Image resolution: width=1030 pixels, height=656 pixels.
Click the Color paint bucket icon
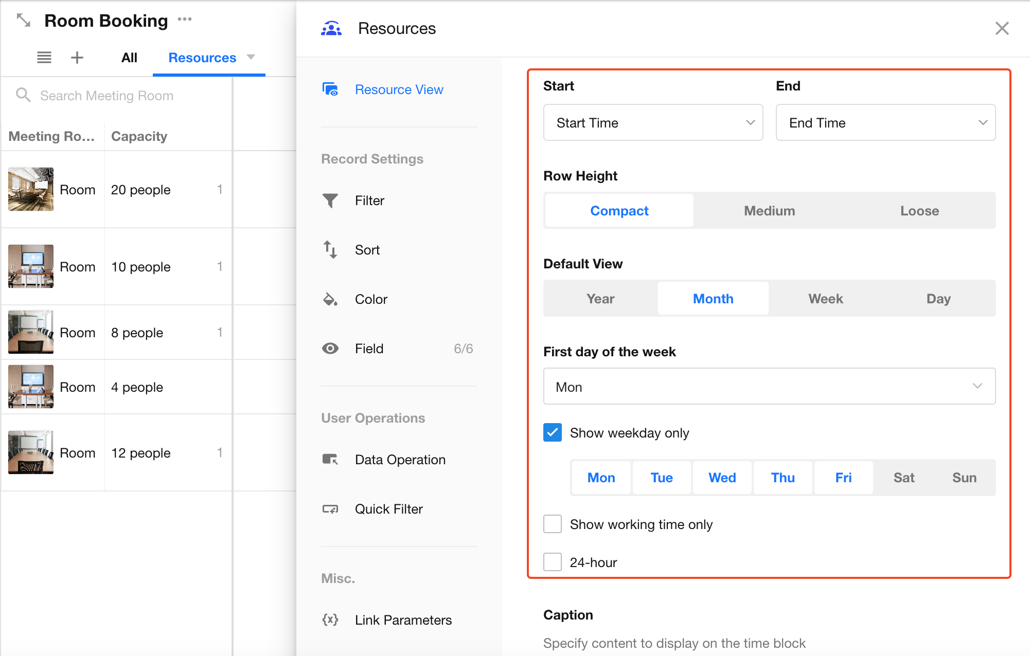[330, 299]
